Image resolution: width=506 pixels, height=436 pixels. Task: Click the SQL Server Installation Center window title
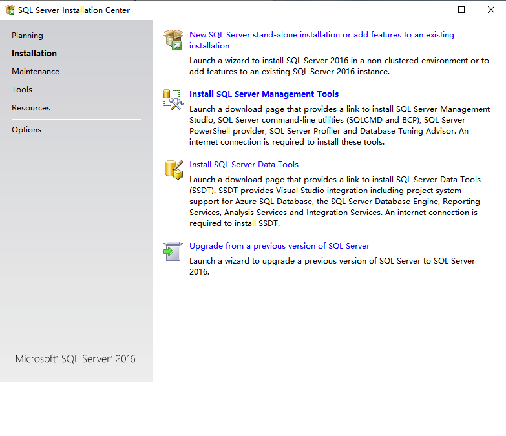click(74, 10)
